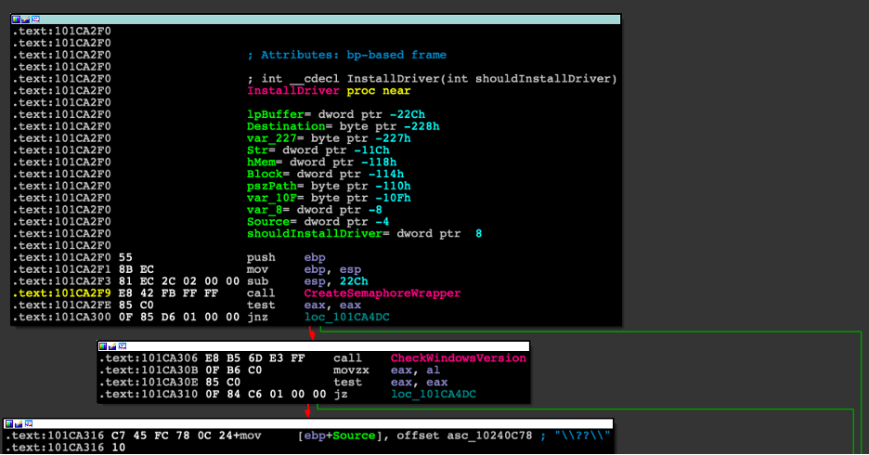Click the 'sub esp, 22Ch' instruction
This screenshot has width=869, height=455.
pyautogui.click(x=307, y=281)
